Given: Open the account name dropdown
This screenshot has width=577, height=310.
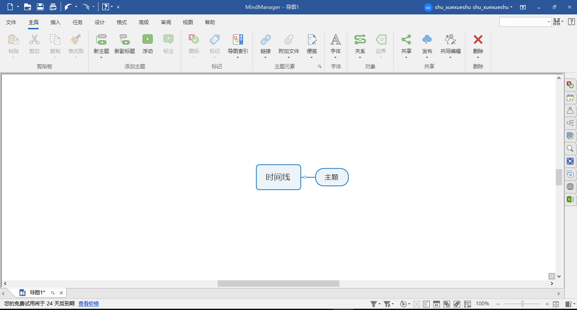Looking at the screenshot, I should [474, 7].
